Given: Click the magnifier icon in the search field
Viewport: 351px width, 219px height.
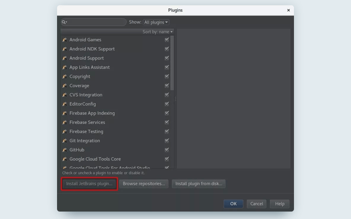Looking at the screenshot, I should (64, 22).
